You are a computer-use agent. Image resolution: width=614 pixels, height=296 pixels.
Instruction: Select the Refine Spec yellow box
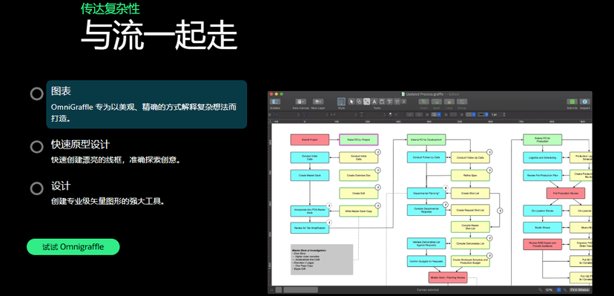(470, 175)
